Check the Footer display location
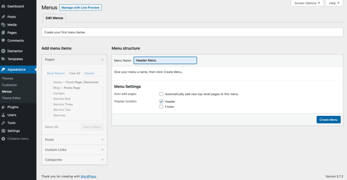347x180 pixels. [x=161, y=107]
